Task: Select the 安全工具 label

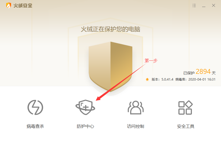Action: pos(186,126)
